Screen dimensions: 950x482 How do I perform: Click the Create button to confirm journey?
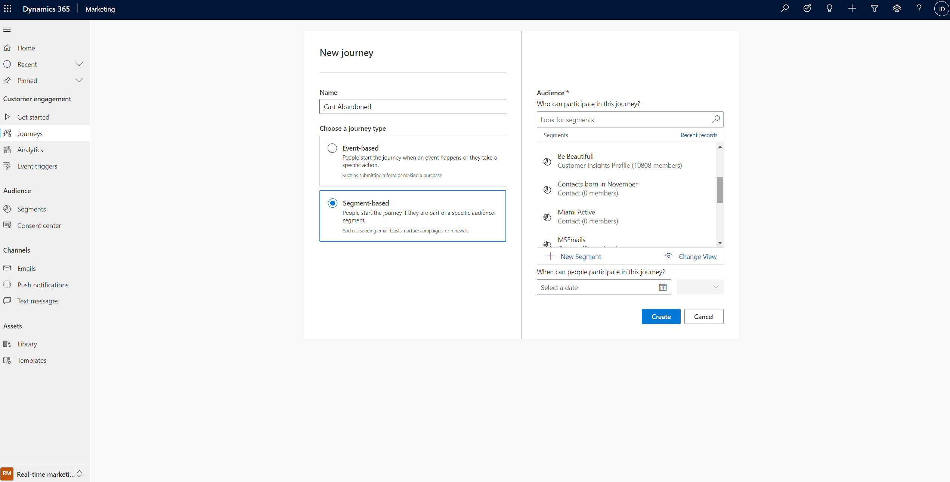660,316
